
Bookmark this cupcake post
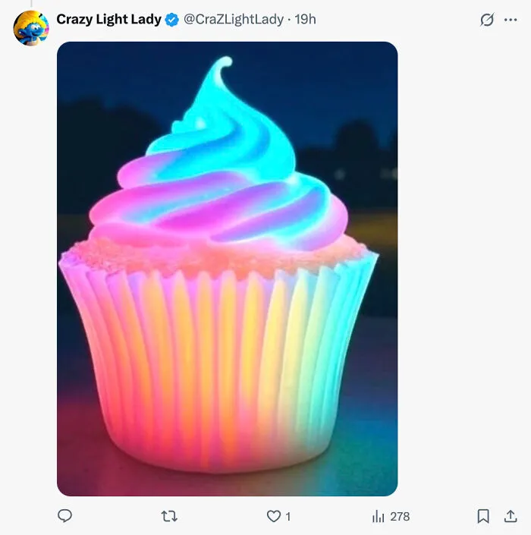tap(483, 516)
